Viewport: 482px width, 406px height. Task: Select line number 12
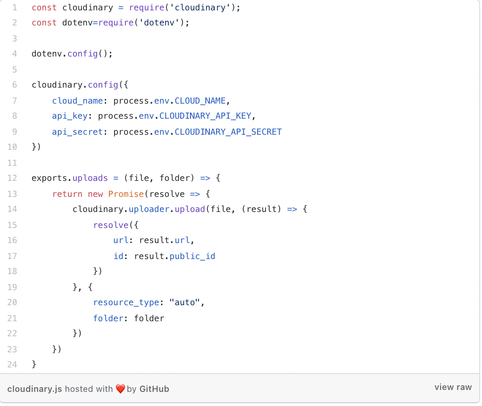coord(12,178)
